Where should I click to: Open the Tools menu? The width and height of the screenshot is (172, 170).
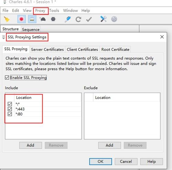click(x=54, y=10)
